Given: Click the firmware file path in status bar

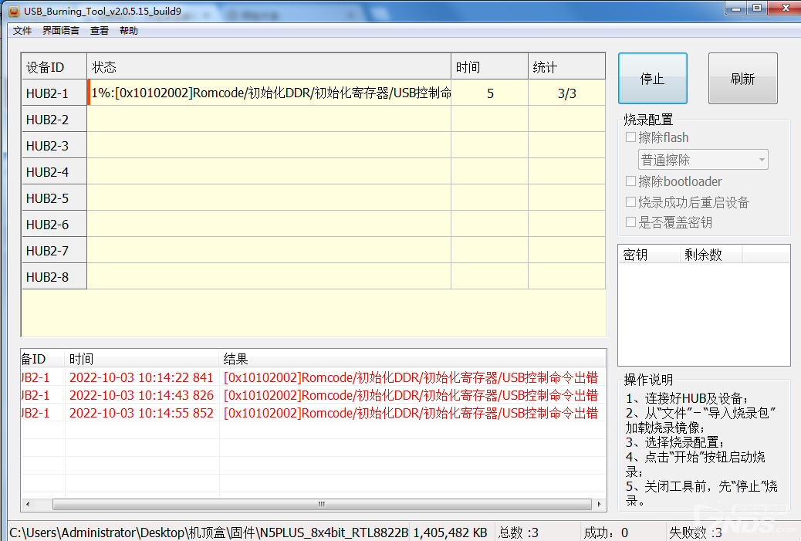Looking at the screenshot, I should [x=209, y=533].
